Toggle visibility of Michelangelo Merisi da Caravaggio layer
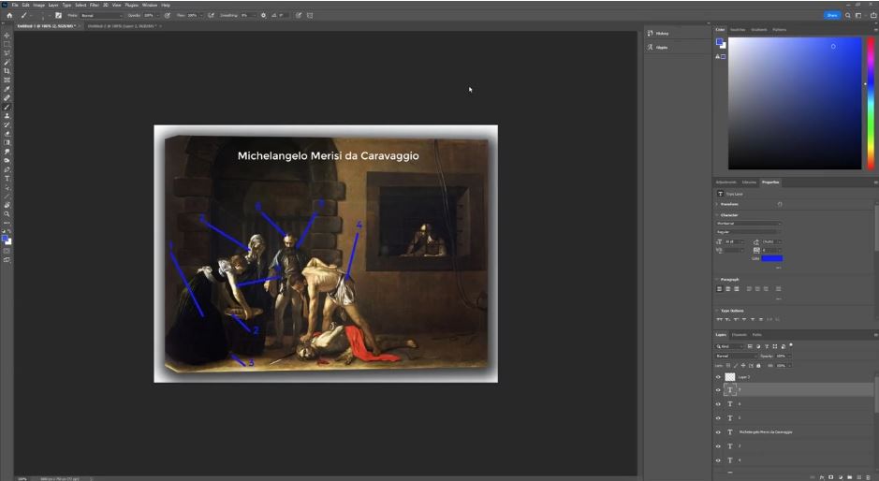Screen dimensions: 879x481 (719, 432)
